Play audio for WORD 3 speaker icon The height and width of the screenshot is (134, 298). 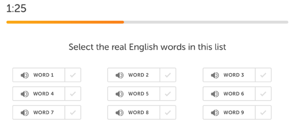[x=215, y=75]
